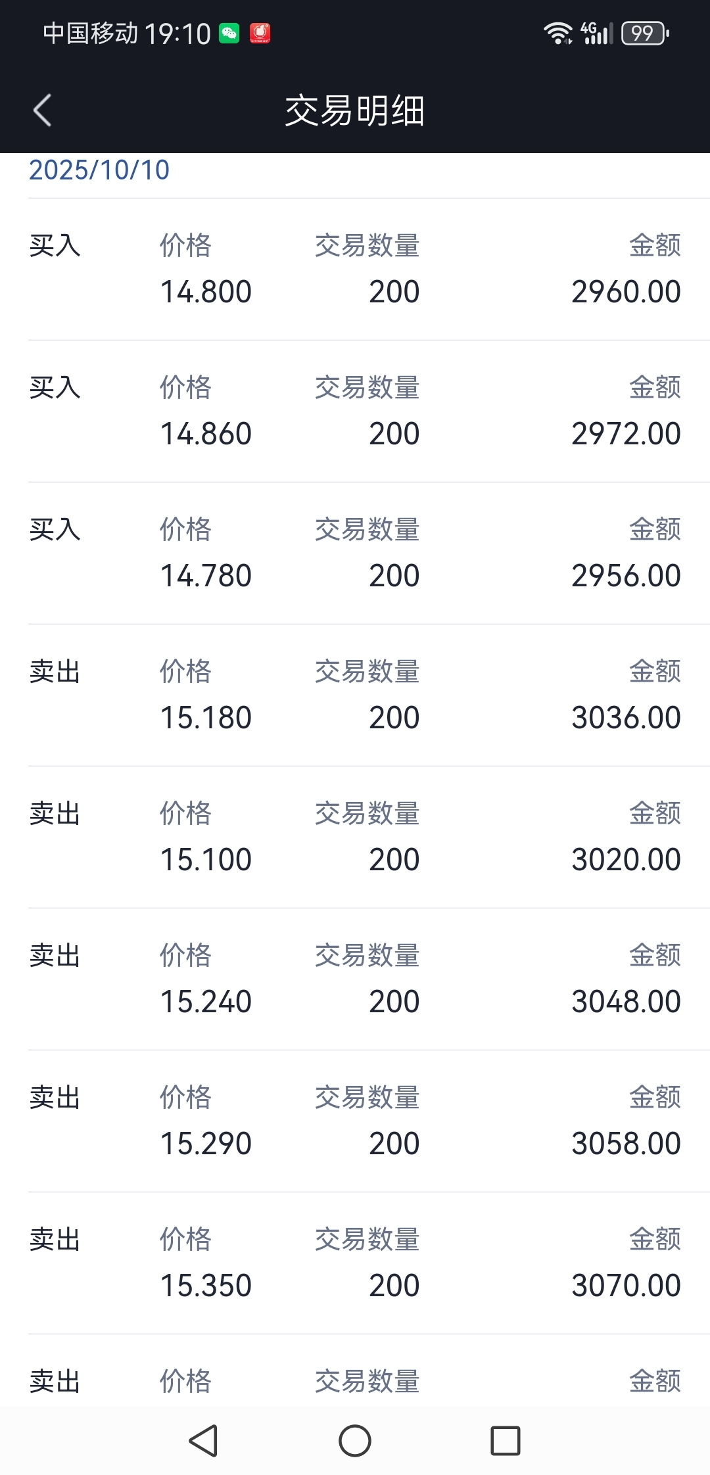The width and height of the screenshot is (710, 1475).
Task: Open the buy record priced 14.800
Action: pyautogui.click(x=355, y=269)
